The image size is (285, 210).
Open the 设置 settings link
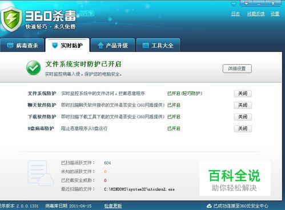pos(275,14)
